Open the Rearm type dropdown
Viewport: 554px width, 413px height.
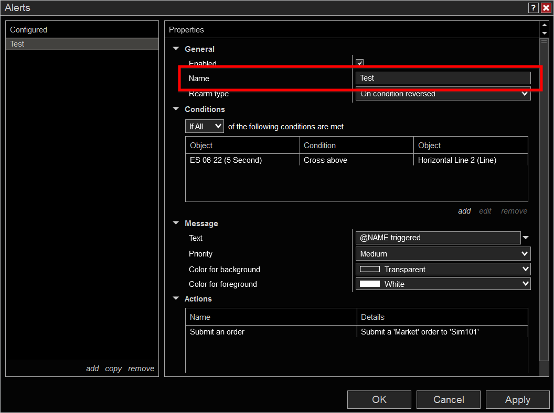coord(443,94)
